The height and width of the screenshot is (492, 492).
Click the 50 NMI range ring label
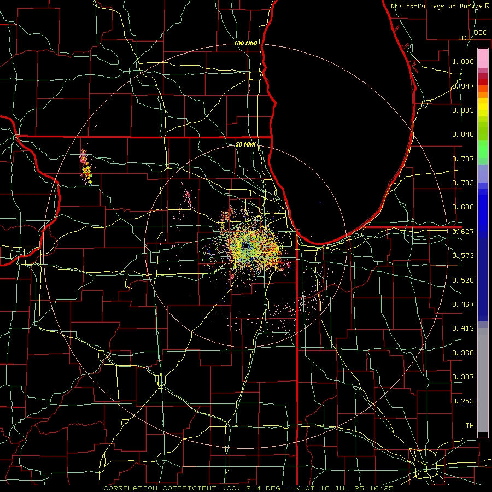(x=245, y=144)
